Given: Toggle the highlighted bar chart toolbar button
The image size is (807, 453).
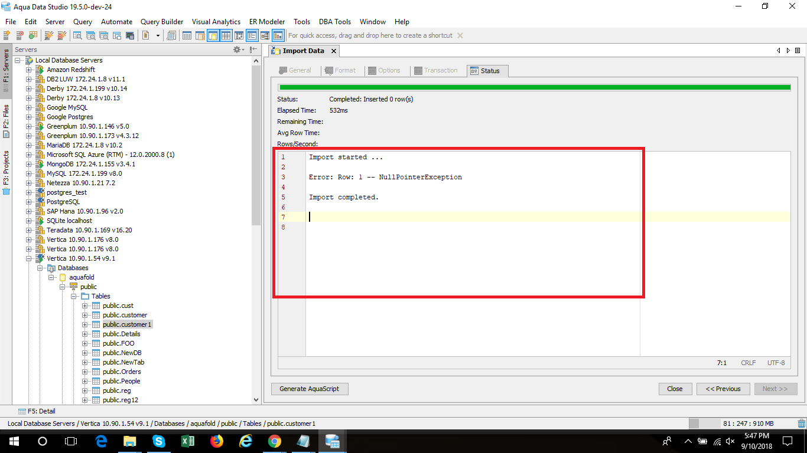Looking at the screenshot, I should 278,35.
